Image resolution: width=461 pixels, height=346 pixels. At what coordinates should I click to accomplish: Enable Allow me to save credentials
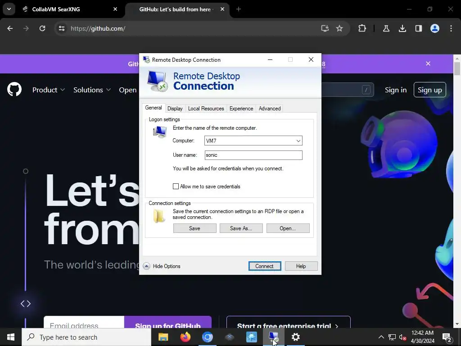176,186
